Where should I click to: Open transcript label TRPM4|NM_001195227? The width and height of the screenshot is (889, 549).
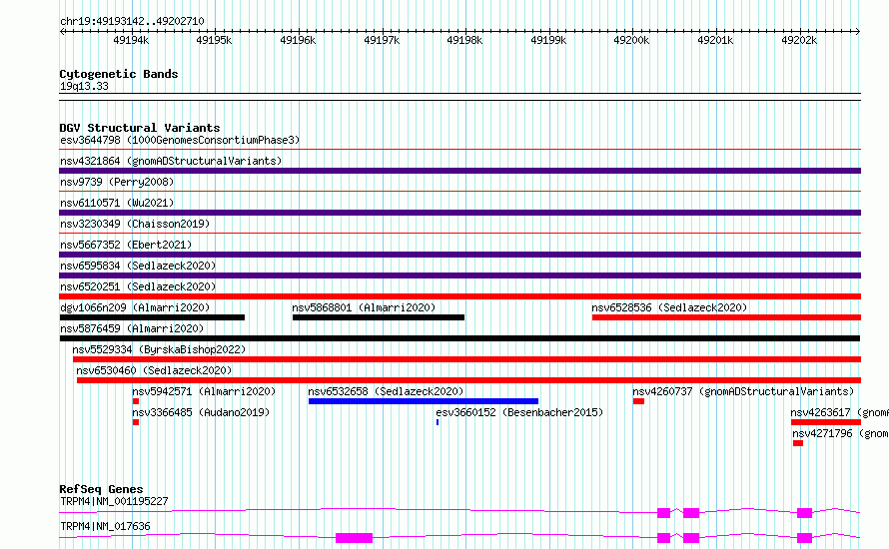click(114, 501)
